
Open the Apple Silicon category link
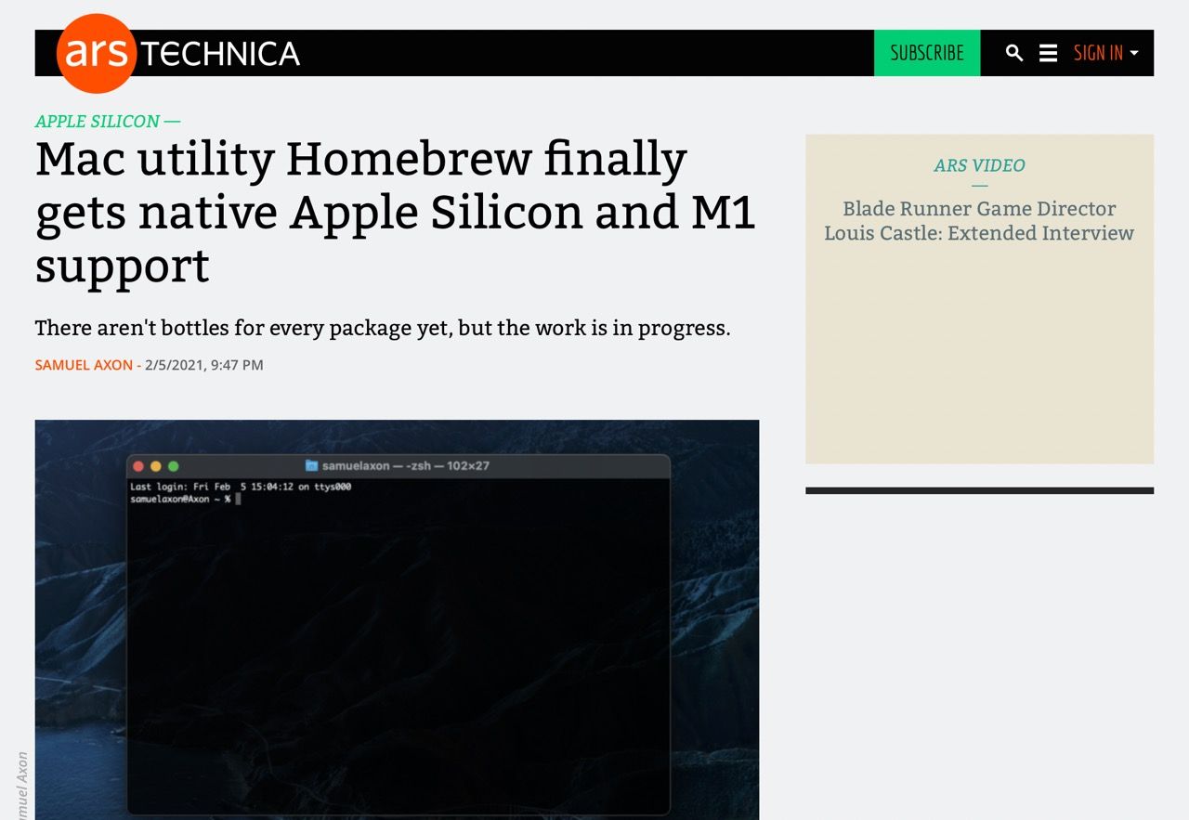tap(98, 122)
